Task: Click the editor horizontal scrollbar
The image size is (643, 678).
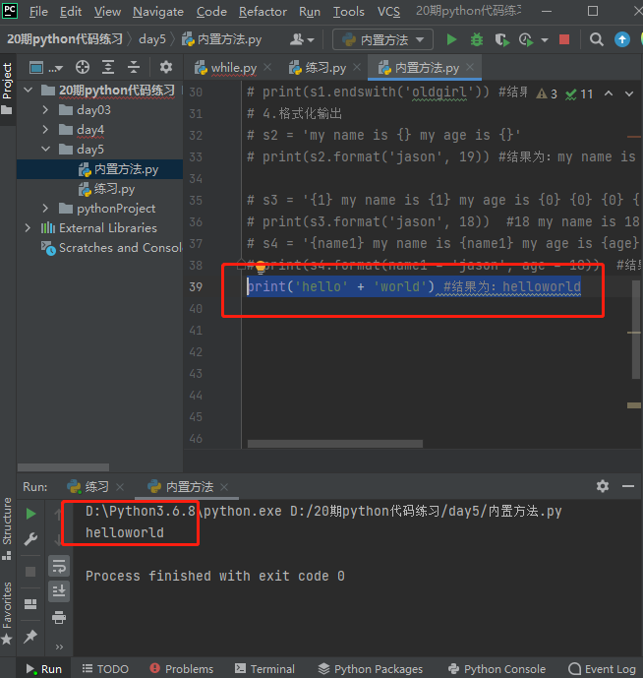Action: click(335, 444)
